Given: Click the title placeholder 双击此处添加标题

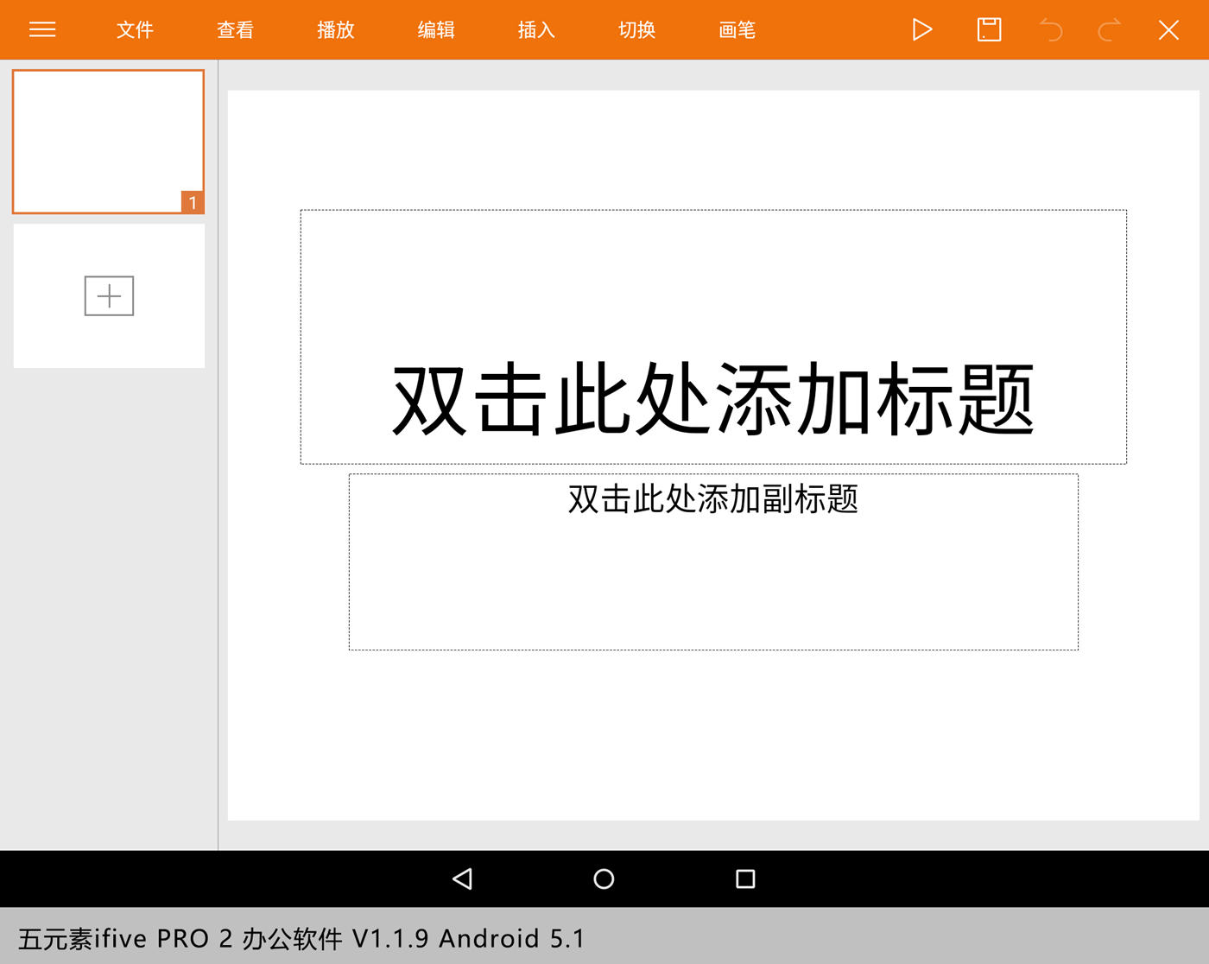Looking at the screenshot, I should [x=713, y=399].
